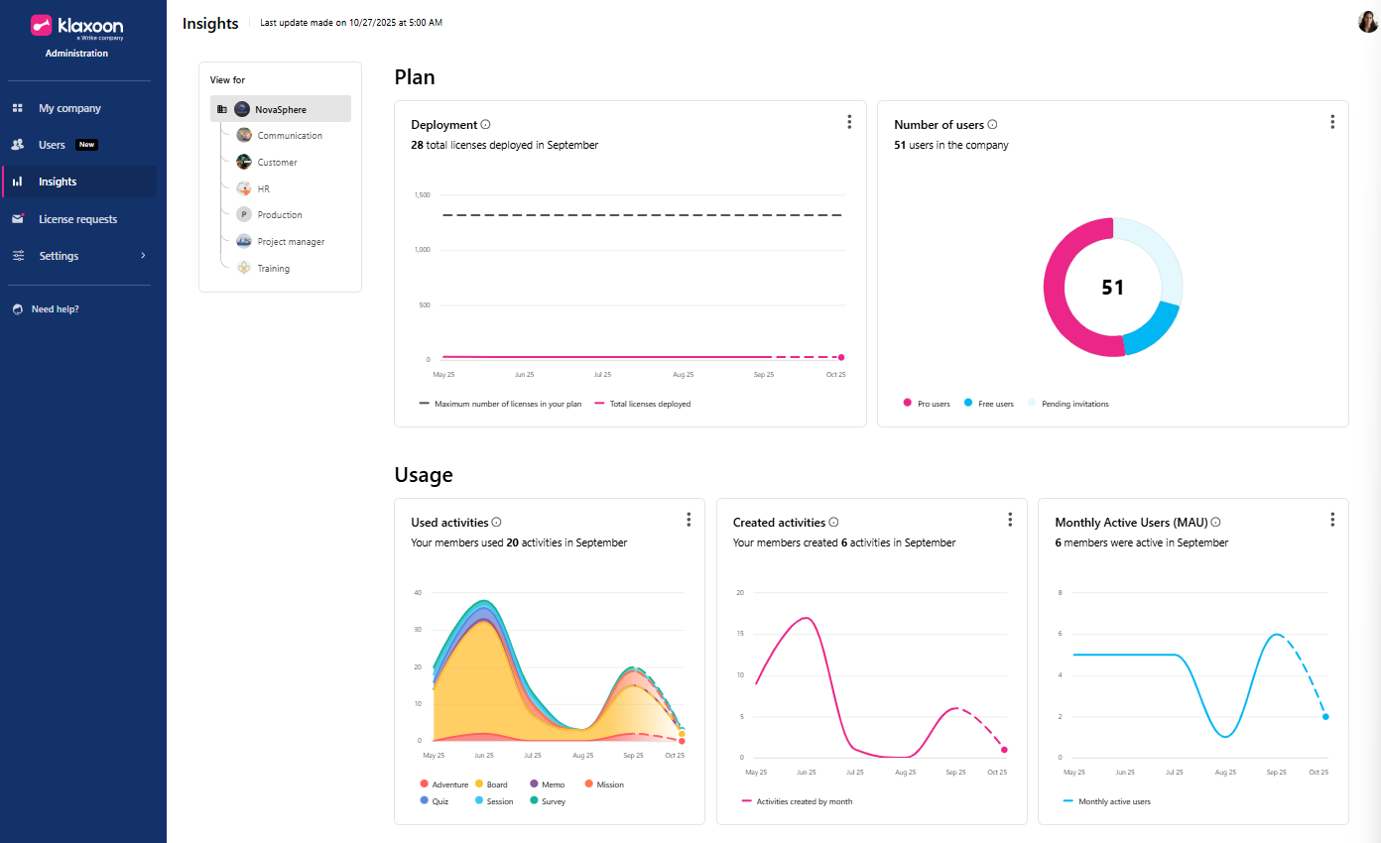Toggle the Board series in legend
Viewport: 1381px width, 843px height.
pyautogui.click(x=489, y=784)
